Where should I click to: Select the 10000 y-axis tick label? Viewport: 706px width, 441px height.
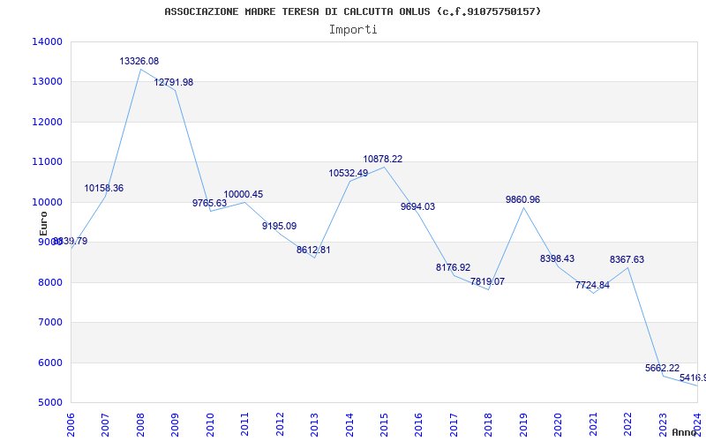click(48, 202)
